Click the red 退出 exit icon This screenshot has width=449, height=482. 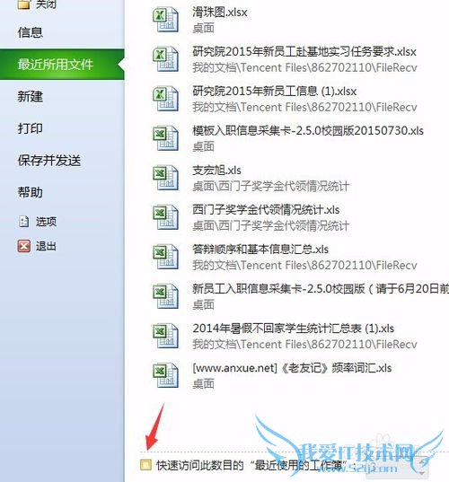pos(23,246)
